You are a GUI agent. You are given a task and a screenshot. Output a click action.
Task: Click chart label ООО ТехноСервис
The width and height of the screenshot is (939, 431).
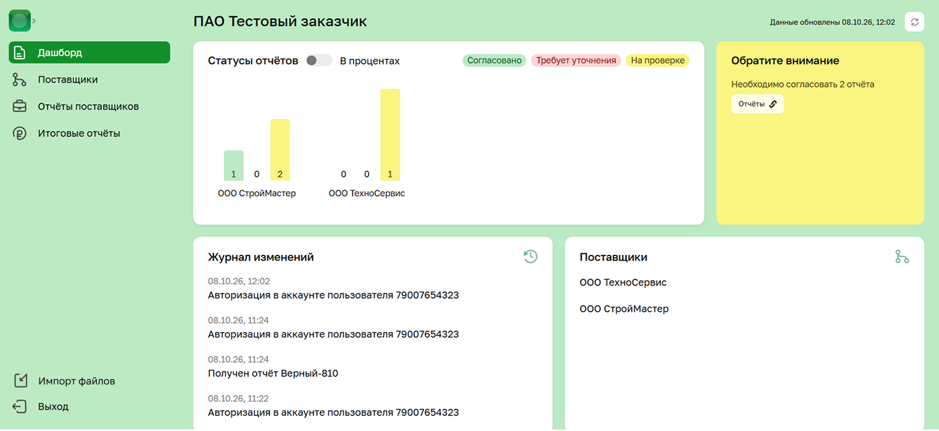(367, 193)
